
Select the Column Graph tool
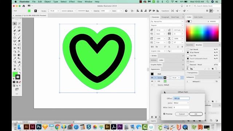pos(19,62)
